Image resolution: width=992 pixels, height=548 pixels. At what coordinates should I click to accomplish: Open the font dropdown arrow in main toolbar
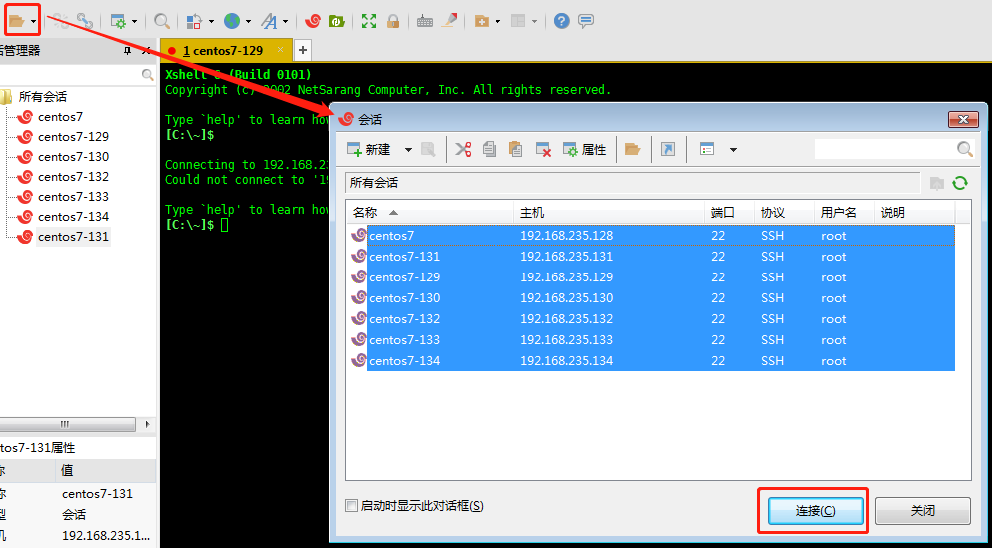[285, 21]
